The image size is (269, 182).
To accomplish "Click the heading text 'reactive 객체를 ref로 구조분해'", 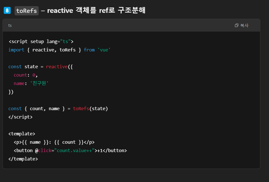I will [96, 10].
